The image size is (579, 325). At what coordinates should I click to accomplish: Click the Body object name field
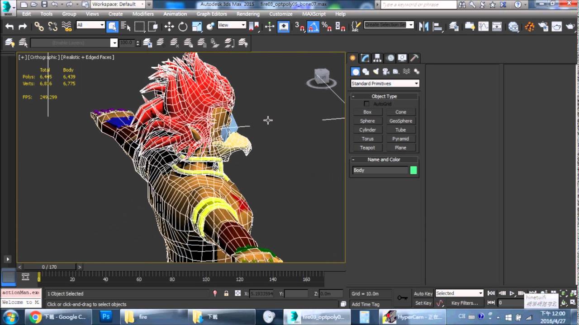(x=380, y=170)
